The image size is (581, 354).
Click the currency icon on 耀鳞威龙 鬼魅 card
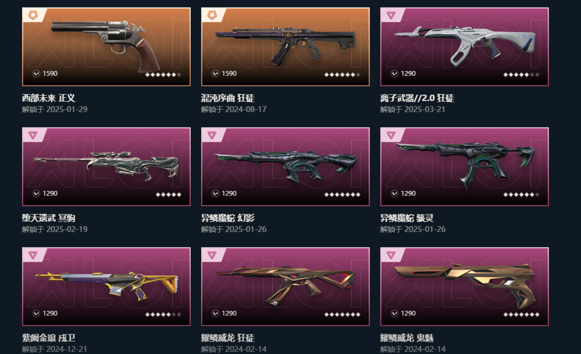395,313
